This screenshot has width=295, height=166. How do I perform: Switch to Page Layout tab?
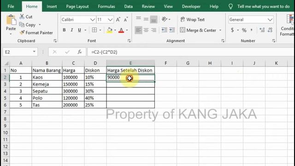tap(77, 6)
